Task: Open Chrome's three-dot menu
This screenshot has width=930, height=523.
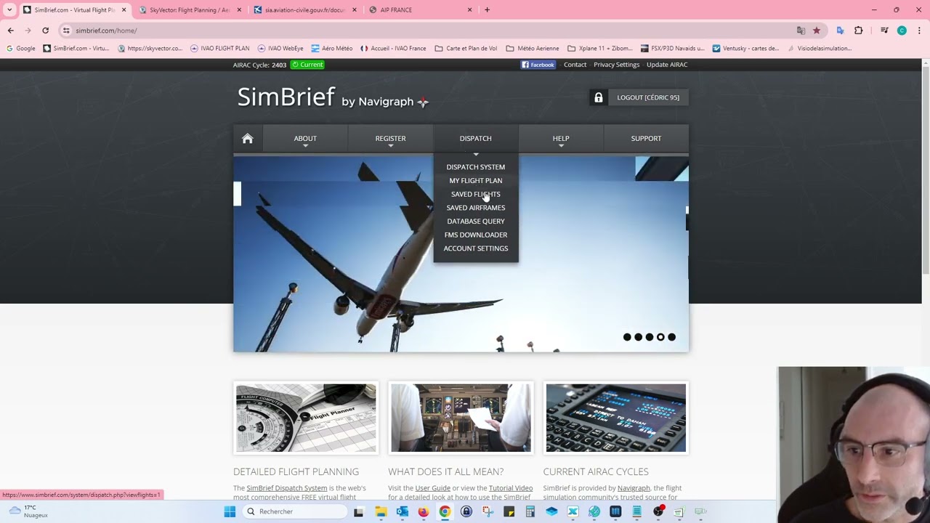Action: pos(919,31)
